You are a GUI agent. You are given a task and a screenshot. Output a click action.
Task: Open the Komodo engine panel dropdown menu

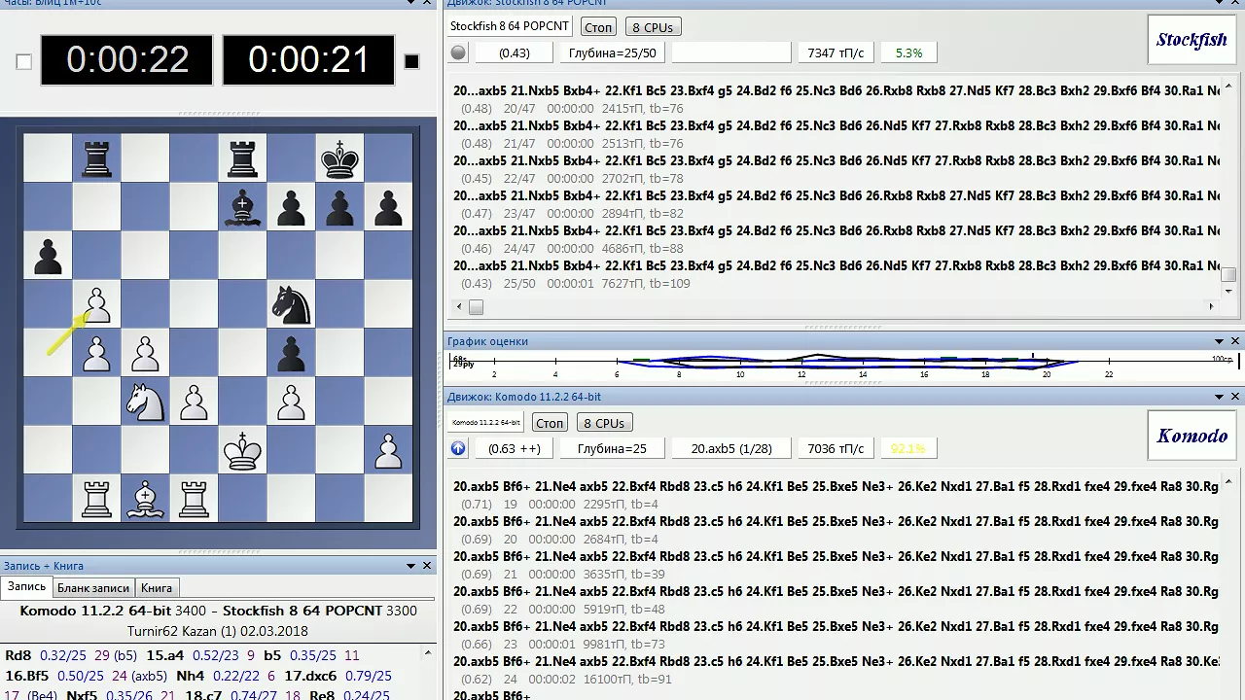(x=1219, y=397)
